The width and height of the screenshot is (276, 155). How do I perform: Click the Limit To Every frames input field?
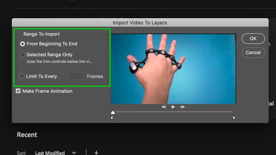coord(75,76)
